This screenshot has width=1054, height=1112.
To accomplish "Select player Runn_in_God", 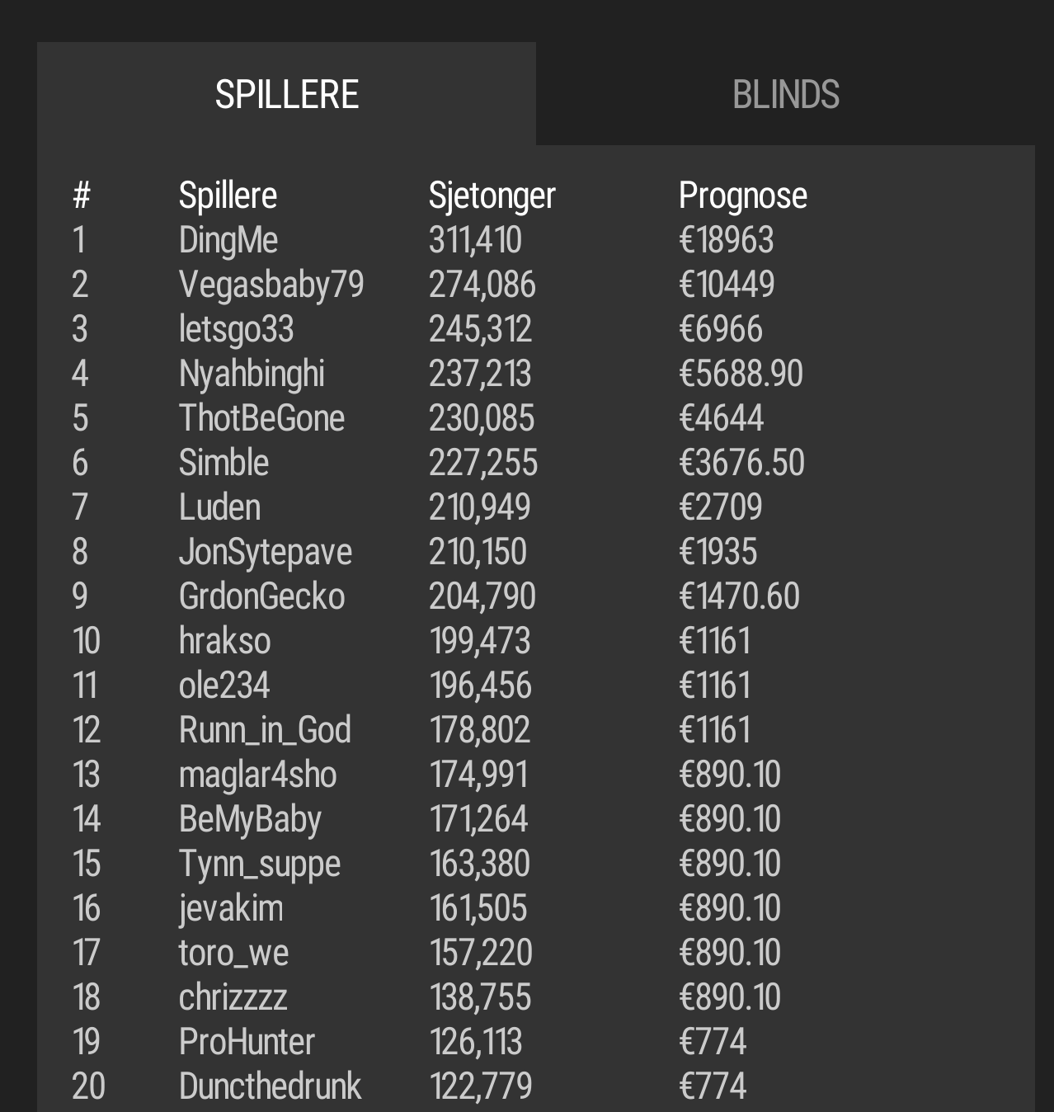I will point(265,730).
